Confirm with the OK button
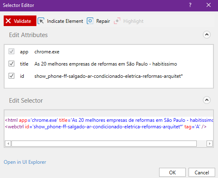This screenshot has height=178, width=218. coord(173,172)
